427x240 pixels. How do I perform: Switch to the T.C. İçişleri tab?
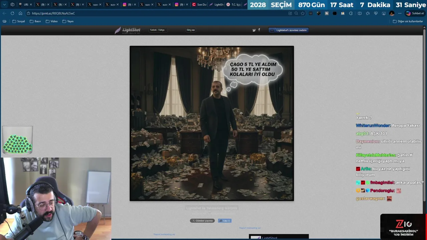pos(233,5)
